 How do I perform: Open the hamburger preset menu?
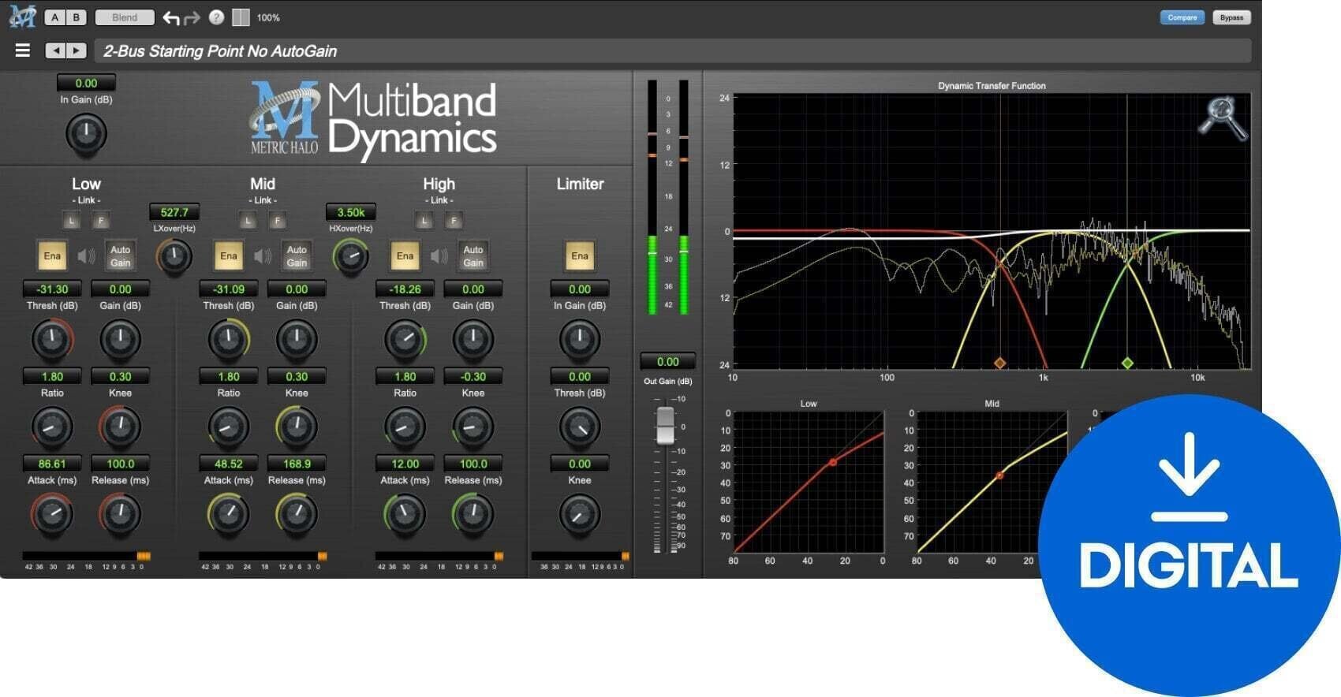pyautogui.click(x=23, y=50)
